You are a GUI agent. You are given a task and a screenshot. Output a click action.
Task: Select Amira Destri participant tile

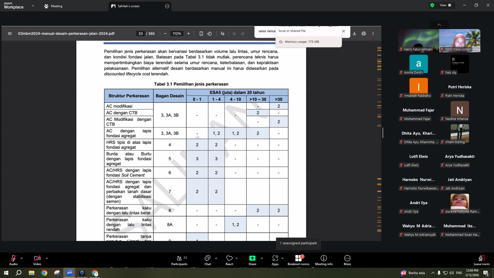click(x=419, y=64)
